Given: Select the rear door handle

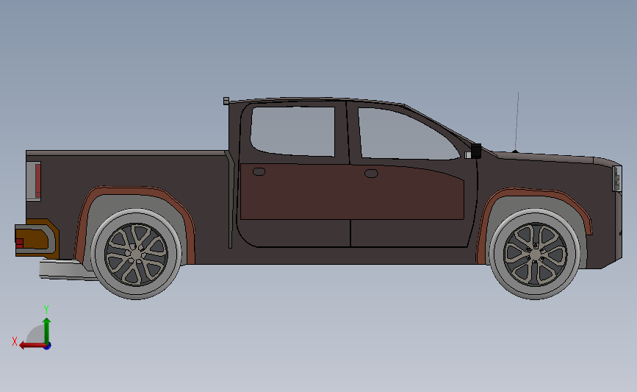Looking at the screenshot, I should (259, 171).
